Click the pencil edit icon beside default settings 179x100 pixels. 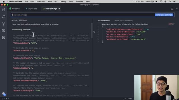tap(94, 32)
